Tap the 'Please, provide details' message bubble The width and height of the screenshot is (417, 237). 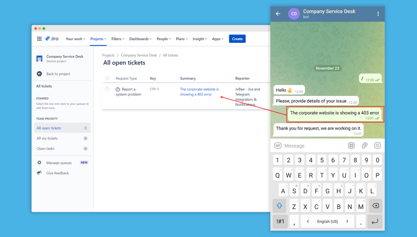(x=316, y=101)
